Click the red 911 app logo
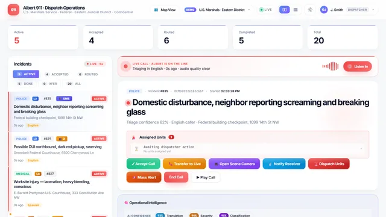This screenshot has height=217, width=386. click(13, 10)
